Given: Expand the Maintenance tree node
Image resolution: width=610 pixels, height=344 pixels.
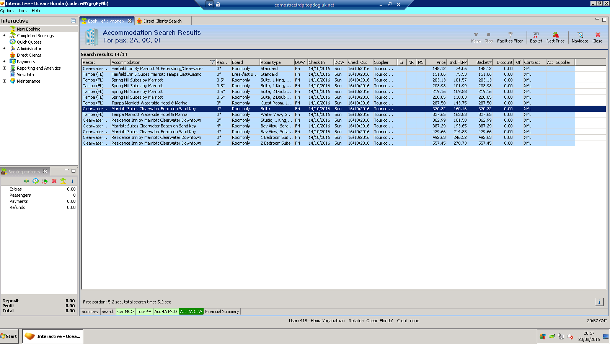Looking at the screenshot, I should point(4,81).
